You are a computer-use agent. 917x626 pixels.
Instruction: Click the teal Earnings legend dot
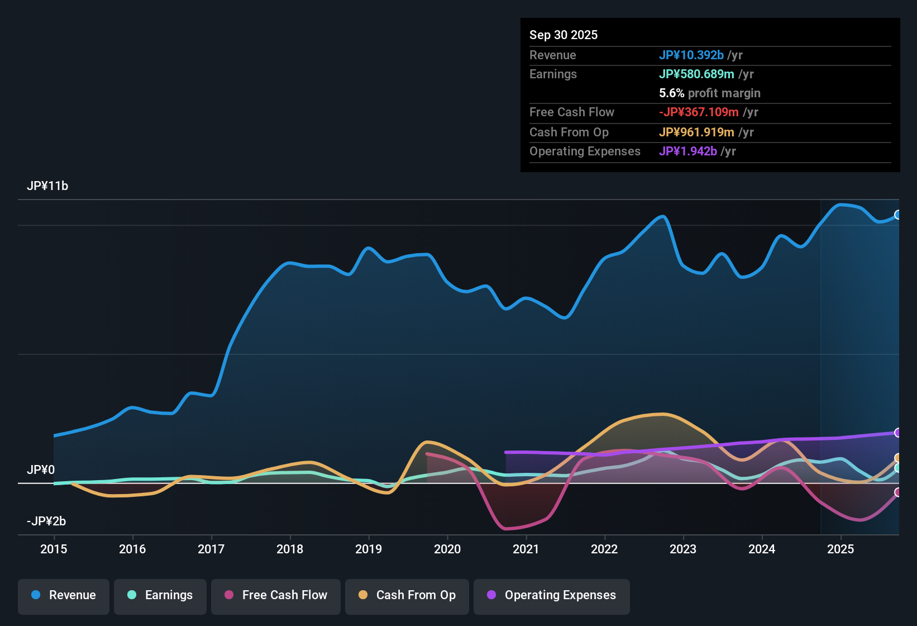tap(132, 595)
